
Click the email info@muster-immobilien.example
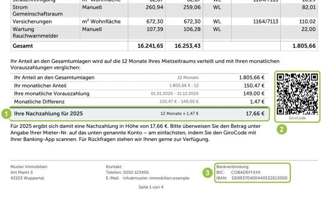point(156,178)
